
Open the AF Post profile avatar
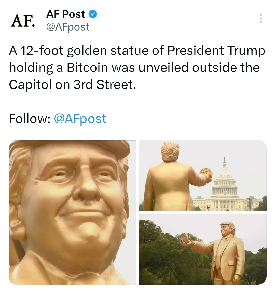[x=23, y=21]
